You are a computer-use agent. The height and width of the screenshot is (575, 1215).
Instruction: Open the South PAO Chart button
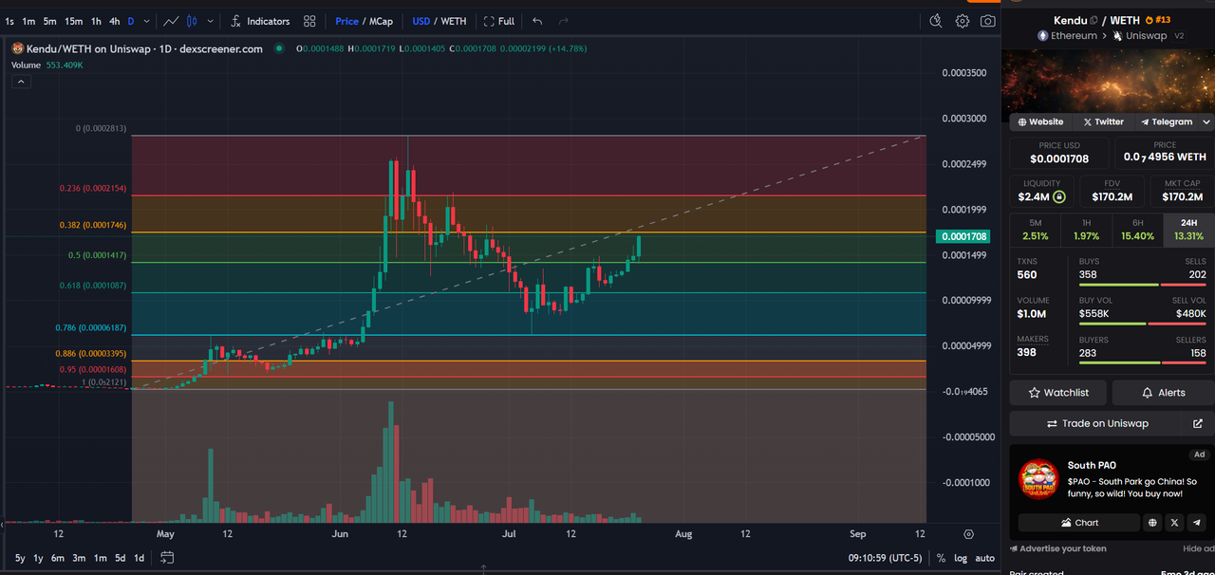tap(1078, 523)
